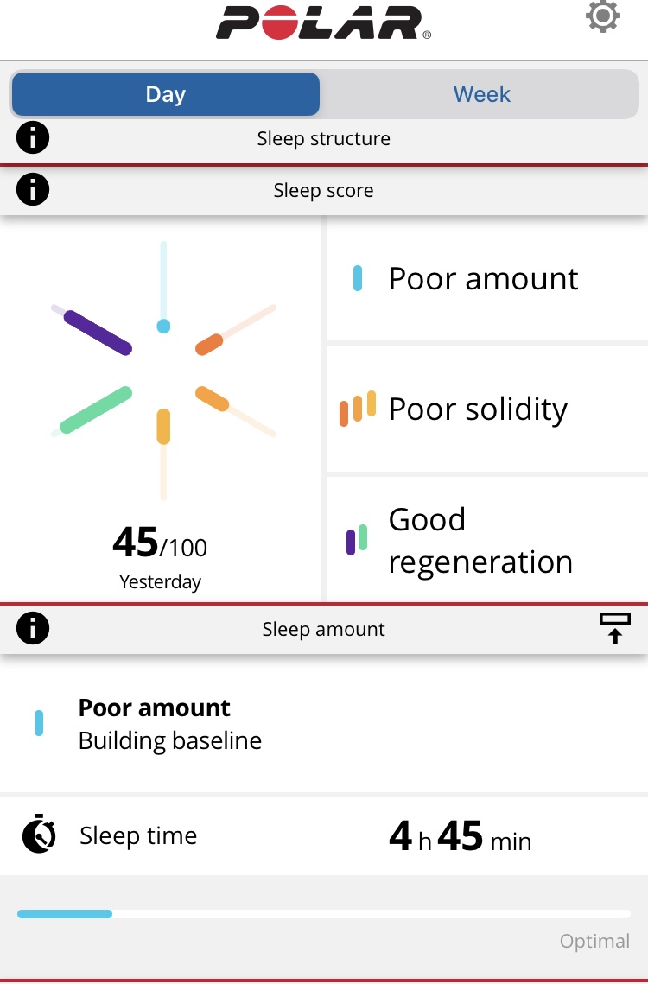Viewport: 648px width, 984px height.
Task: Tap the Poor amount Building baseline entry
Action: tap(324, 724)
